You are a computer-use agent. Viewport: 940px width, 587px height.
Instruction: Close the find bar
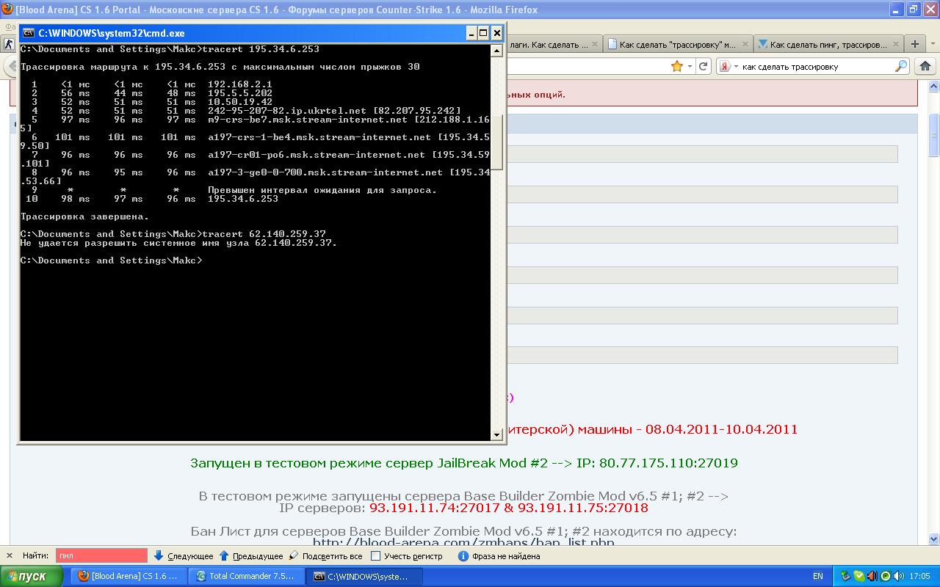pyautogui.click(x=9, y=555)
